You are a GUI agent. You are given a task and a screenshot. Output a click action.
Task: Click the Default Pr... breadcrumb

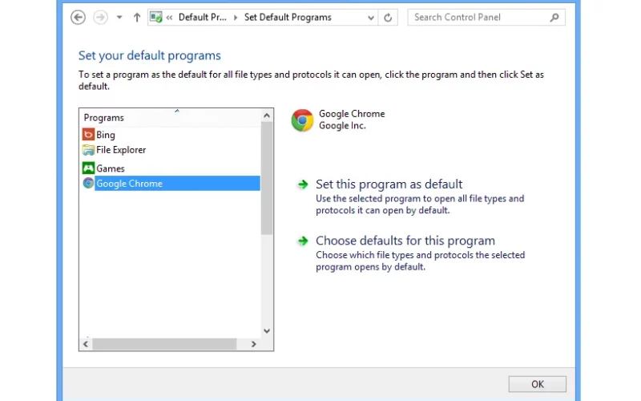pos(203,17)
